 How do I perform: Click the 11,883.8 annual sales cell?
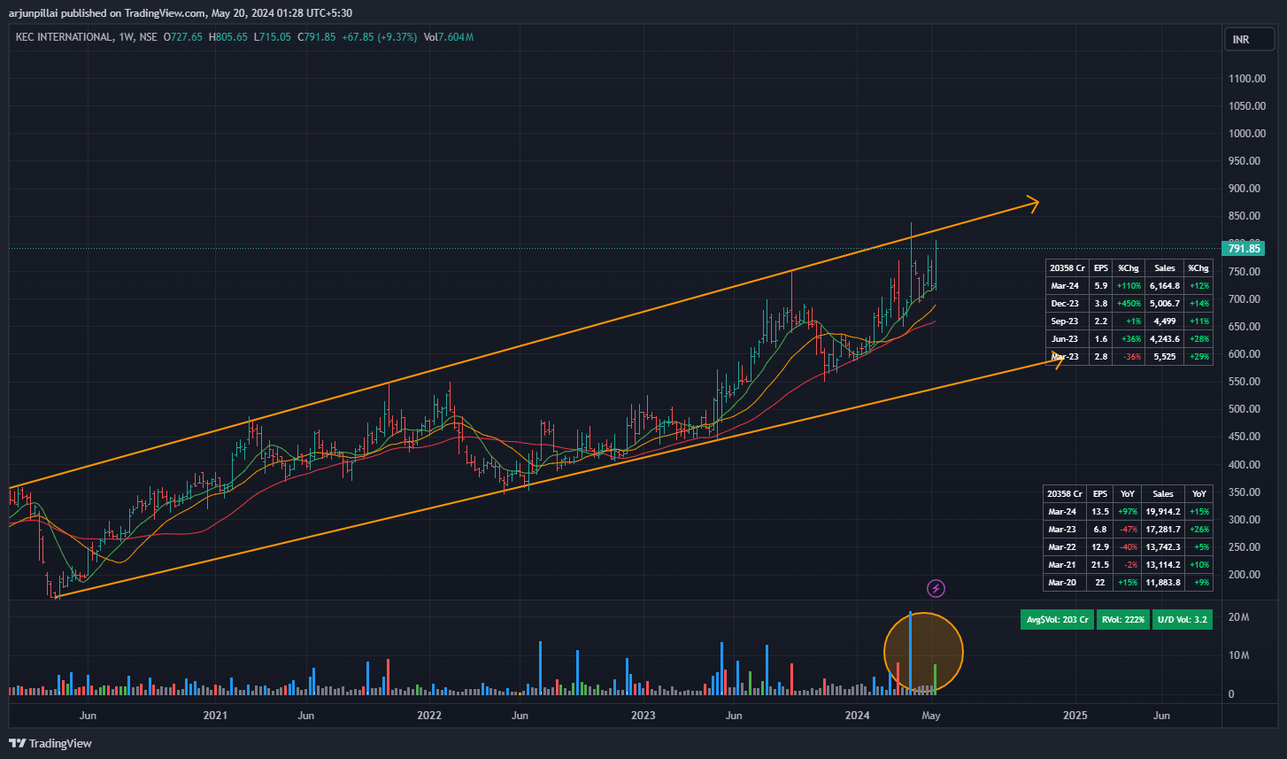coord(1163,583)
